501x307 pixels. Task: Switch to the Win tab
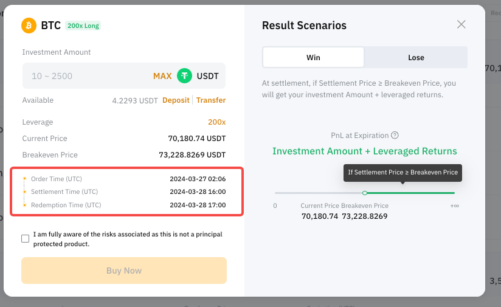pos(313,58)
